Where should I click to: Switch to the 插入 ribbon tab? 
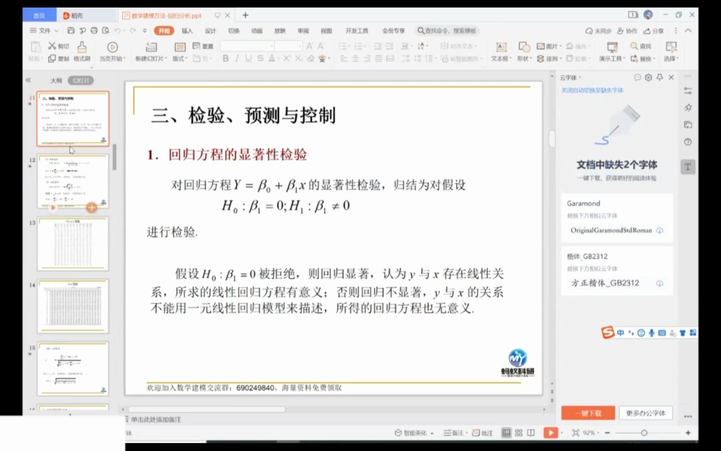(187, 30)
